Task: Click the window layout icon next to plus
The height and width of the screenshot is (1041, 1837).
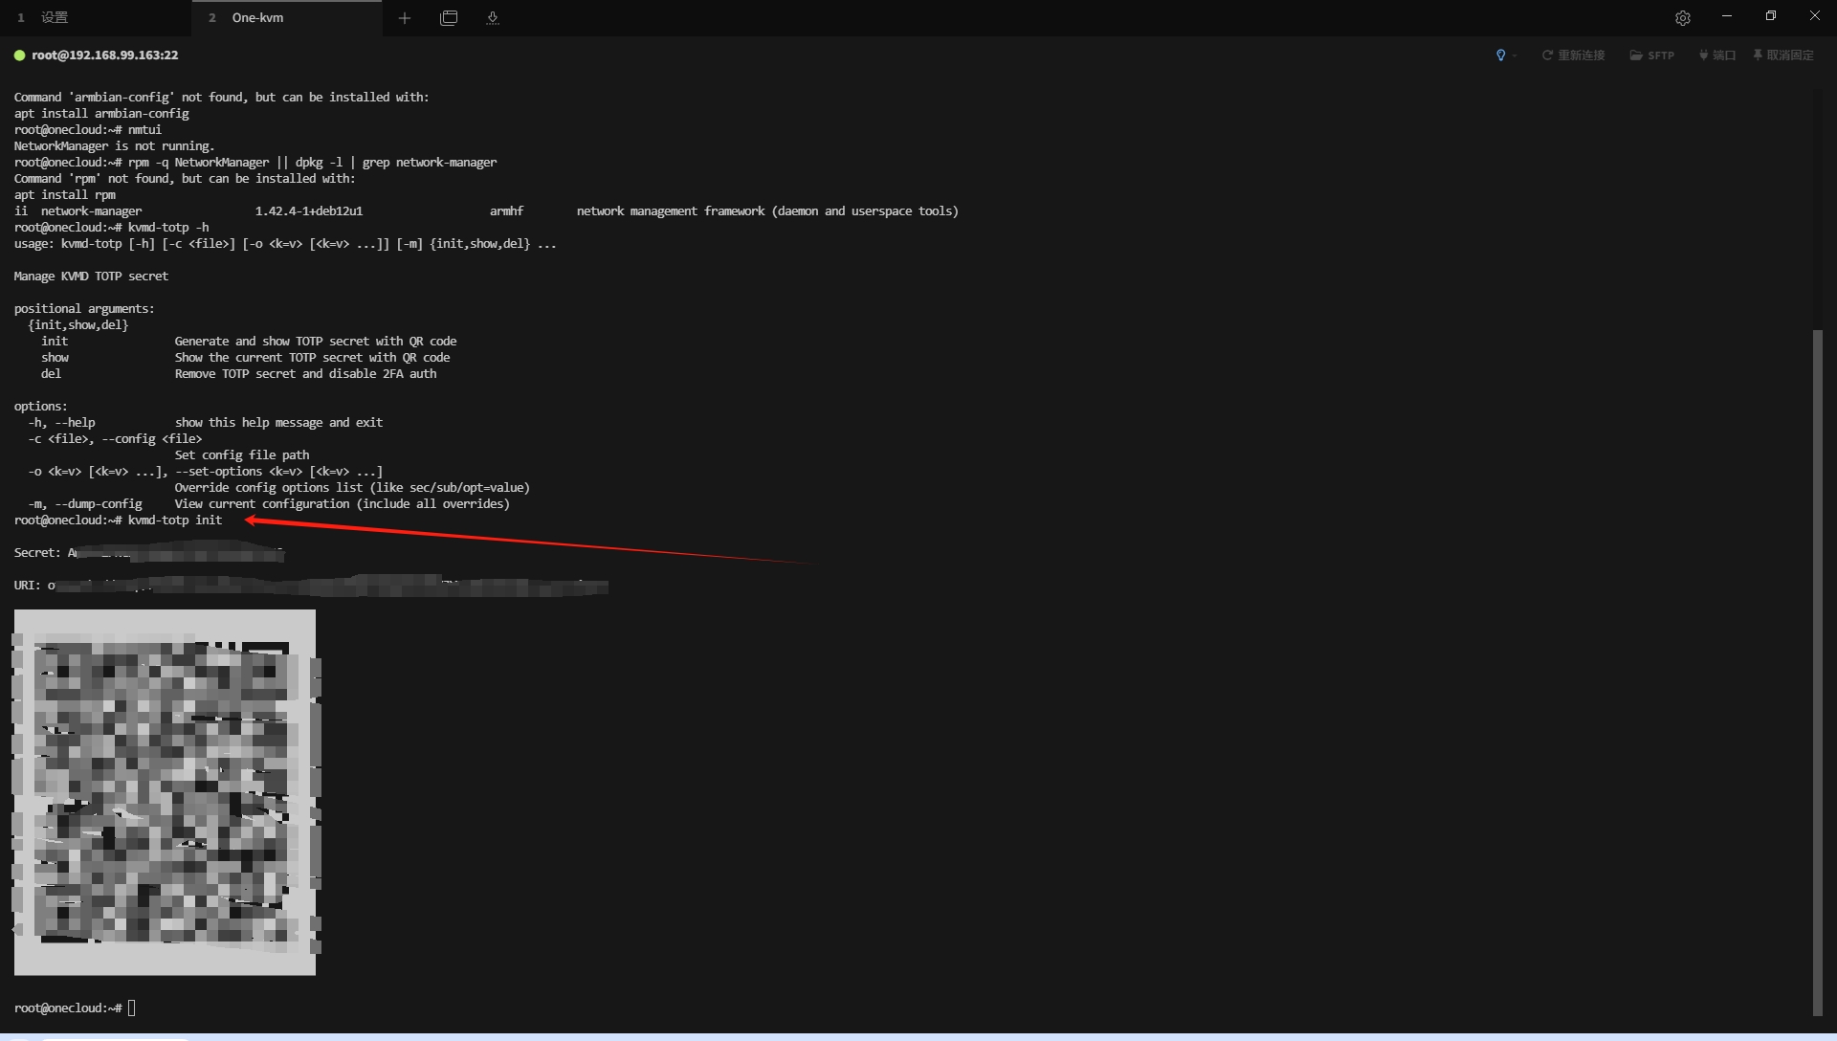Action: pos(449,18)
